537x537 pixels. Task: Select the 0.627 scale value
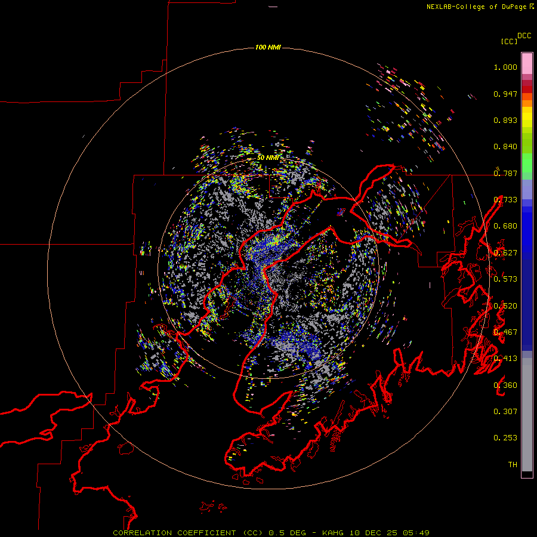click(505, 253)
